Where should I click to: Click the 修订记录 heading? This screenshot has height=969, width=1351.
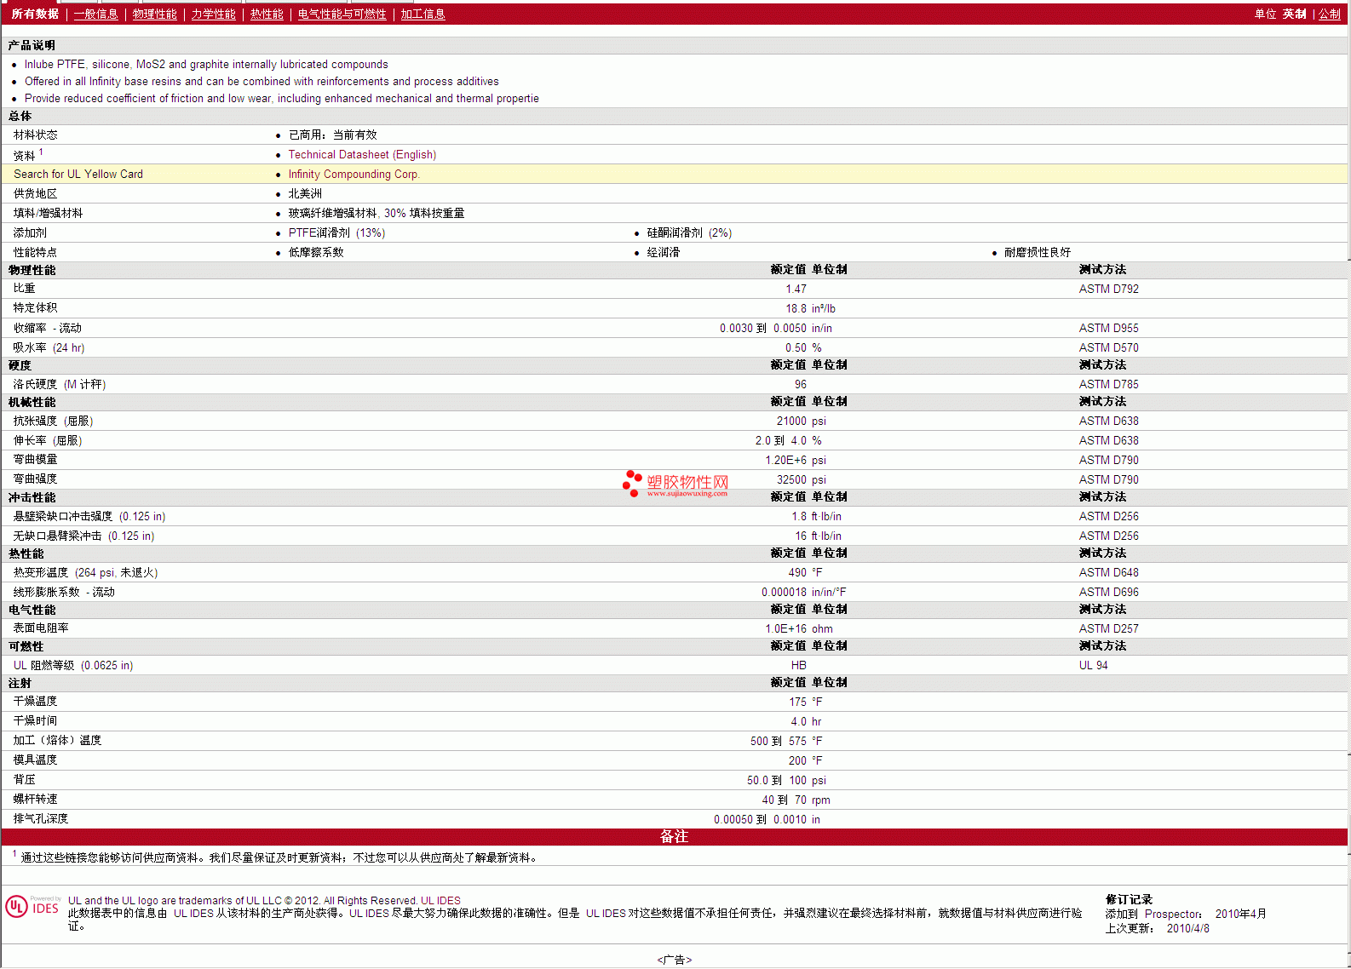coord(1129,900)
